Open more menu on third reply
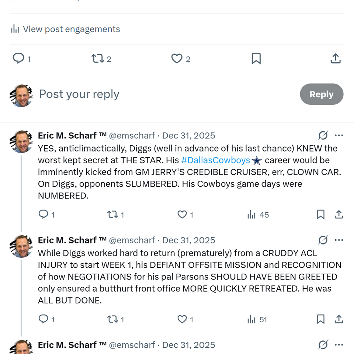Viewport: 354px width, 354px height. (x=339, y=345)
